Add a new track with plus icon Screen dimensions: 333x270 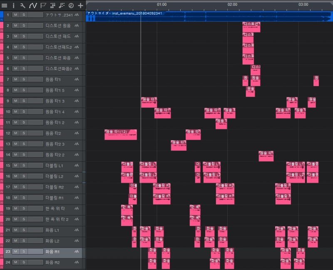(x=80, y=5)
